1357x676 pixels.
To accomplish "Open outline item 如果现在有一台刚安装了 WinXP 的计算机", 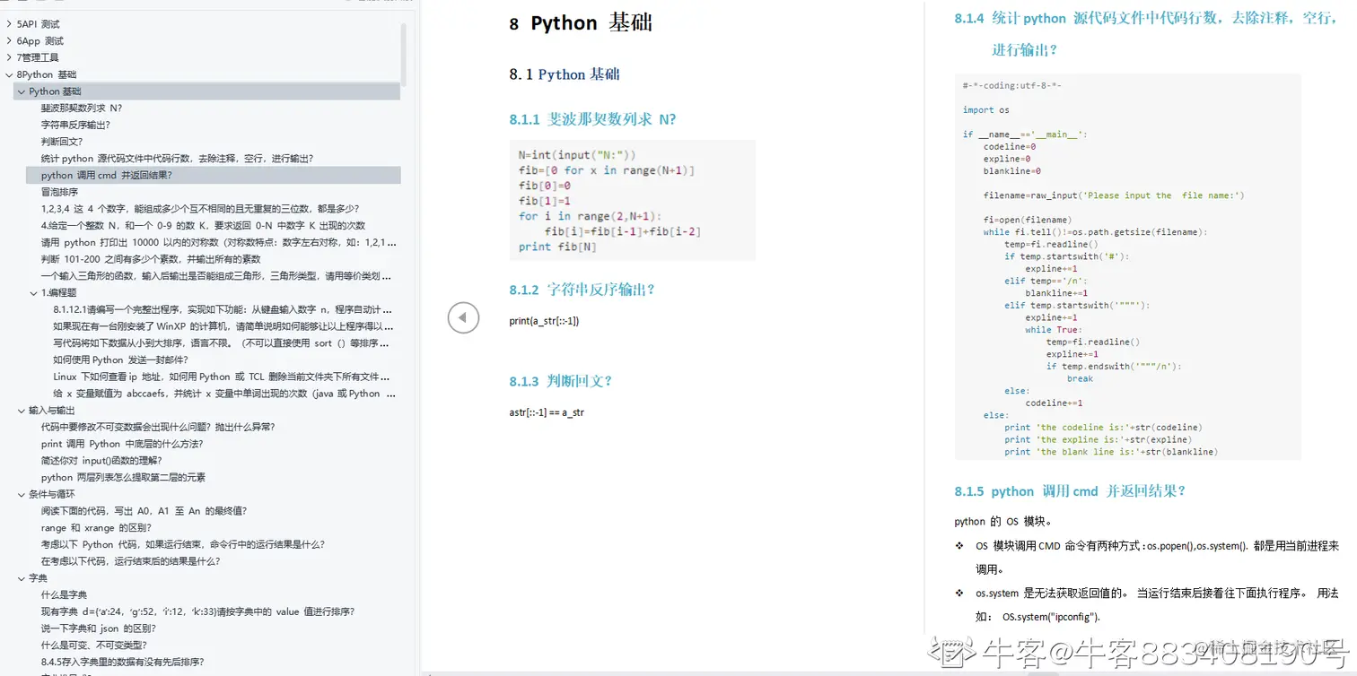I will tap(223, 326).
